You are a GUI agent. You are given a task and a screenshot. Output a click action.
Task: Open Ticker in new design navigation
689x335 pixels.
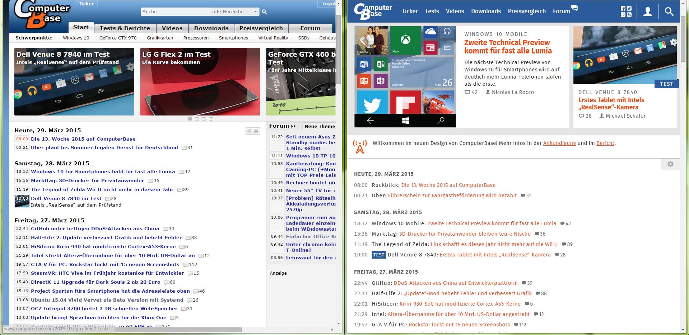(x=410, y=11)
